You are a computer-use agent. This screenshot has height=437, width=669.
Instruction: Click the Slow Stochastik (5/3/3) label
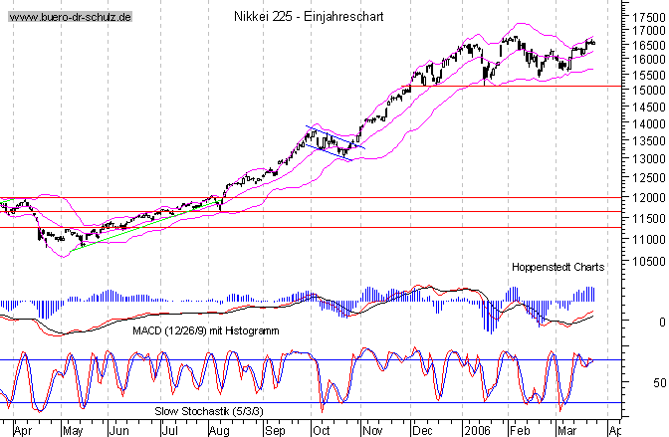click(209, 409)
